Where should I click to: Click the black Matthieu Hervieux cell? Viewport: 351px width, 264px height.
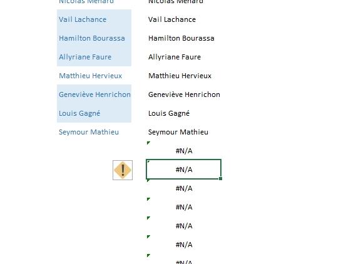(x=183, y=76)
